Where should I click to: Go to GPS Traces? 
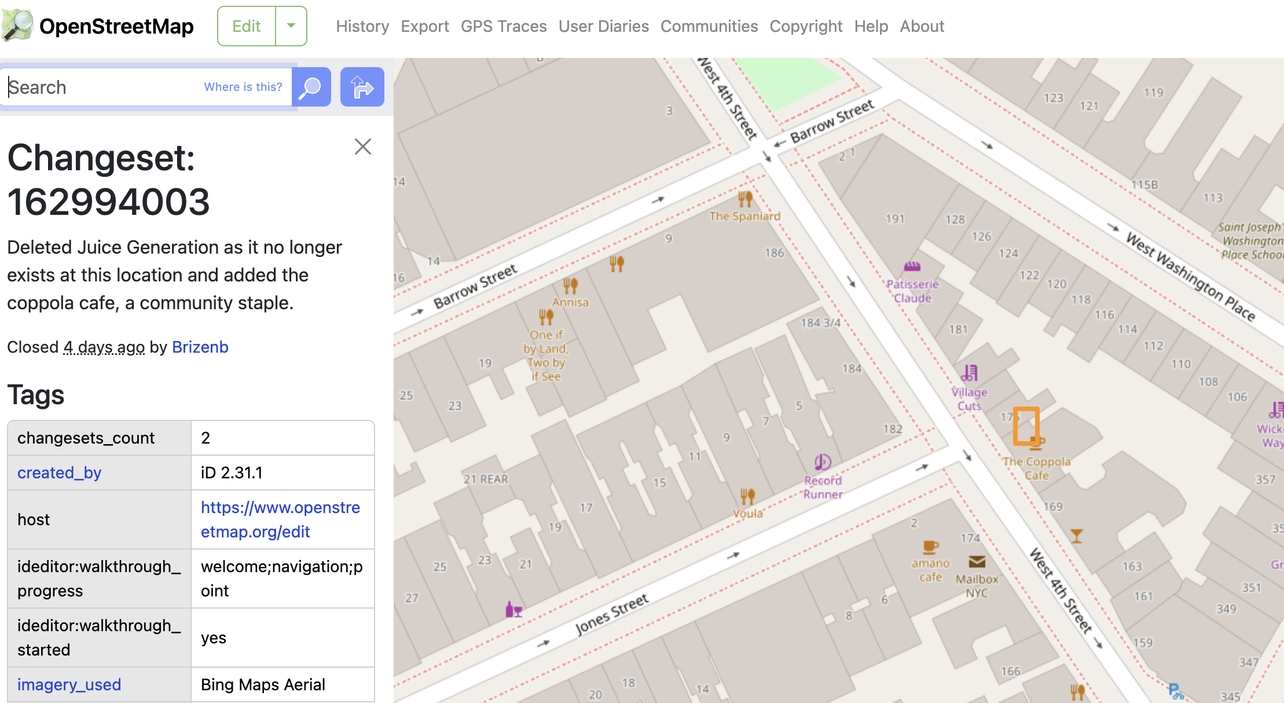(x=504, y=26)
